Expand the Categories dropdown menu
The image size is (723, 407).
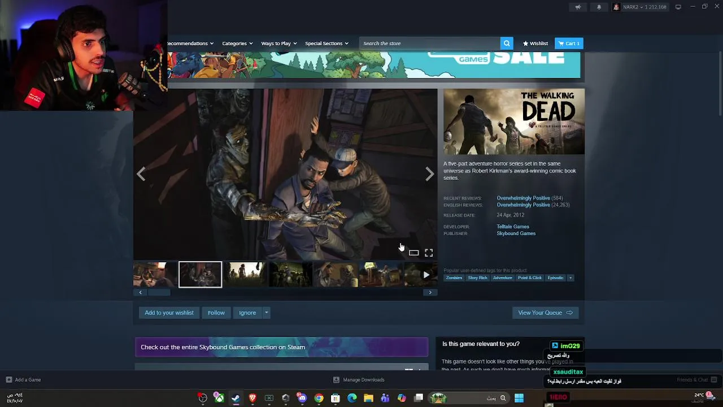tap(237, 44)
